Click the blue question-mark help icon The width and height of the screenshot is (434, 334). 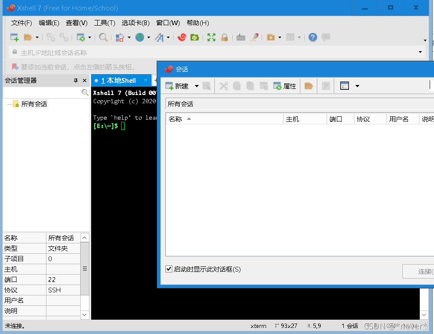click(313, 37)
